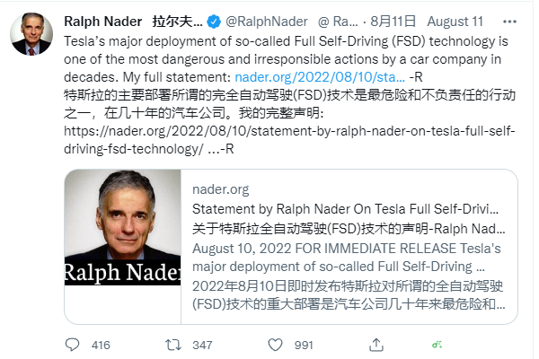Click the 416 replies count

point(101,344)
